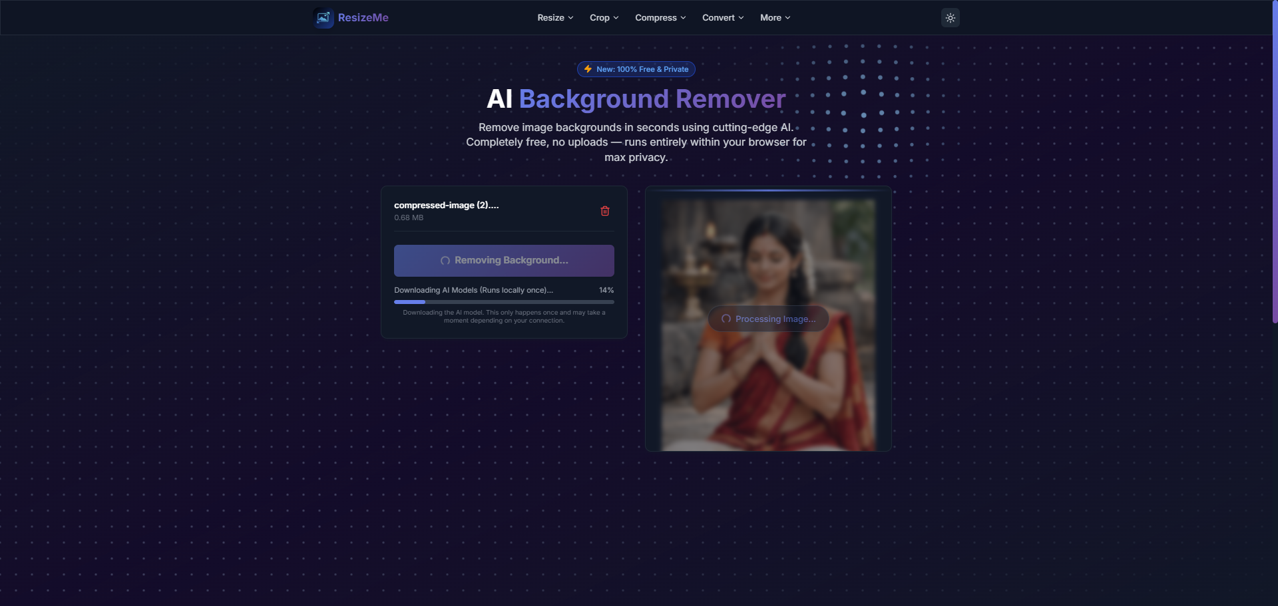Viewport: 1278px width, 606px height.
Task: Click the filename compressed-image (2)....
Action: 447,206
